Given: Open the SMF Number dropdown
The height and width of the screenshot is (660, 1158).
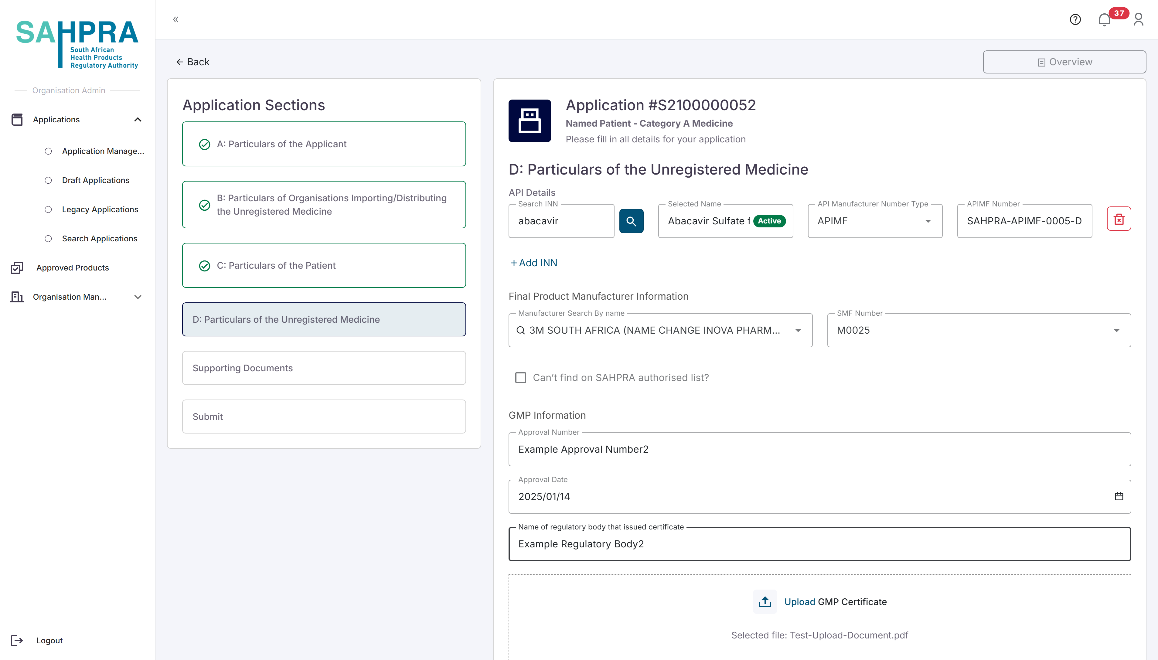Looking at the screenshot, I should coord(979,330).
